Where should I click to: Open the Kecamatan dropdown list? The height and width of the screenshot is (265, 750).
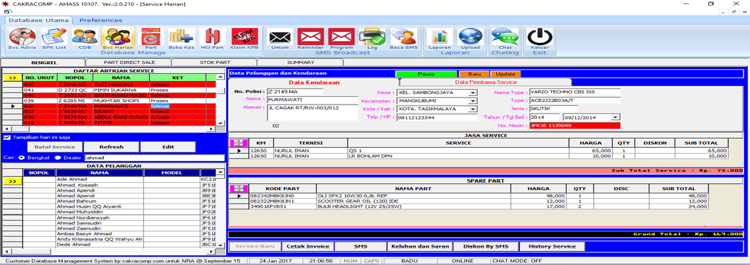(473, 101)
